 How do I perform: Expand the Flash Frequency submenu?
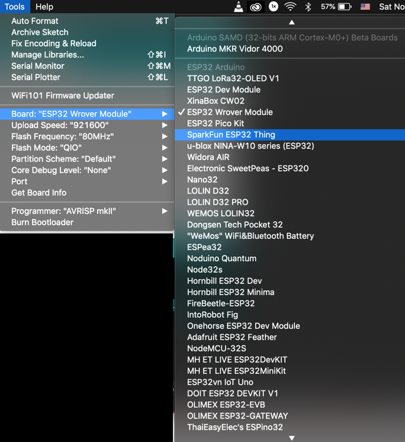pyautogui.click(x=87, y=136)
